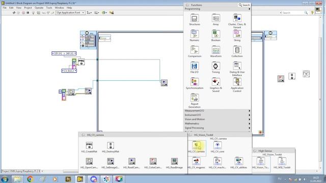Image resolution: width=326 pixels, height=183 pixels.
Task: Open the Dialog & User Interface palette
Action: click(x=237, y=66)
